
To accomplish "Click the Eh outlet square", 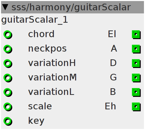I will click(x=136, y=107).
